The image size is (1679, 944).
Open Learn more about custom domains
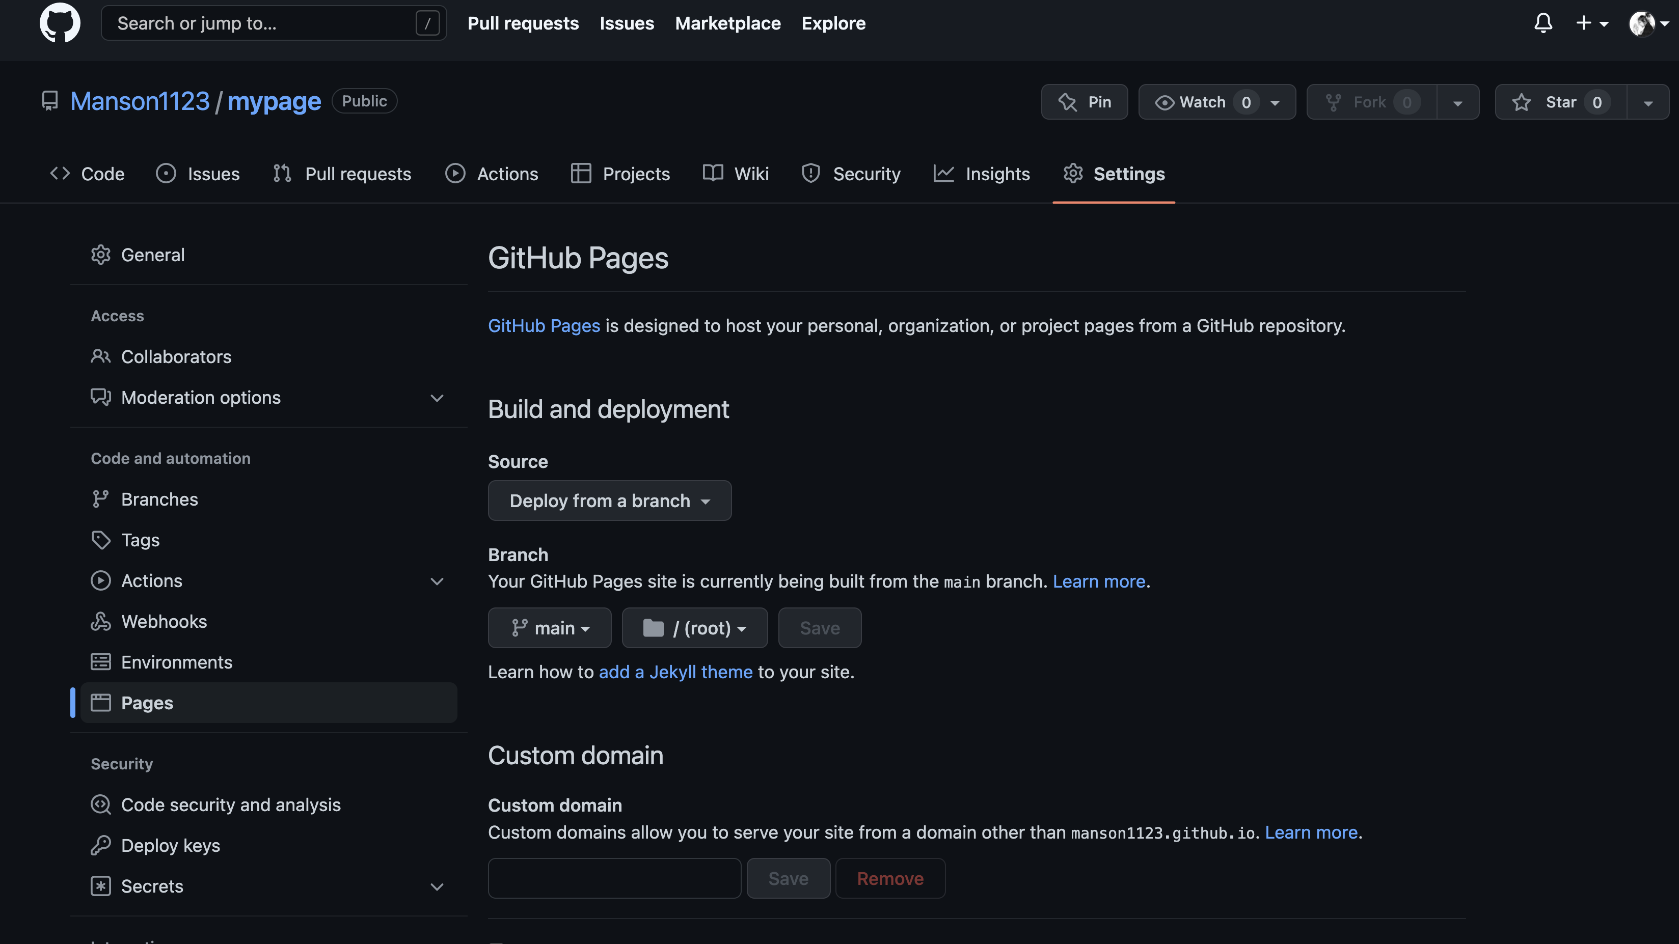tap(1311, 832)
